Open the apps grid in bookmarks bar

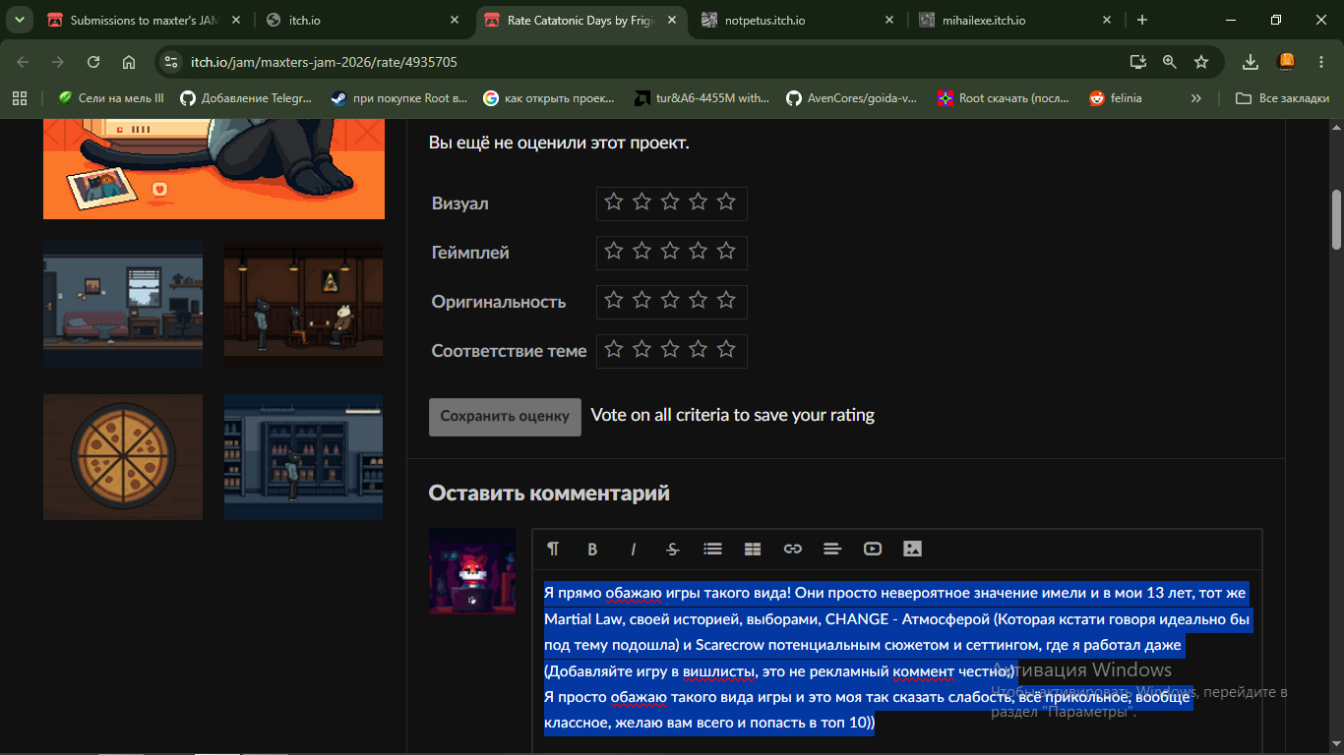pos(18,98)
